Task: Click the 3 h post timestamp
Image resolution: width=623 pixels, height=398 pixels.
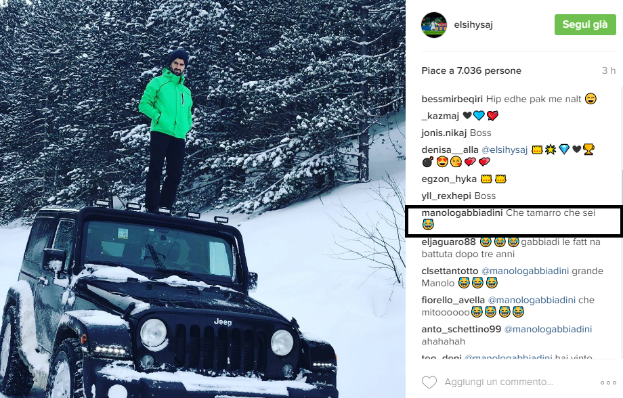Action: [x=609, y=70]
